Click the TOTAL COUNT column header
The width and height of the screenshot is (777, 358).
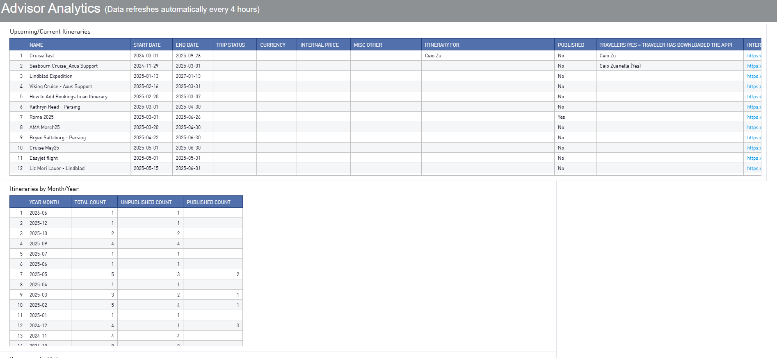pyautogui.click(x=90, y=202)
